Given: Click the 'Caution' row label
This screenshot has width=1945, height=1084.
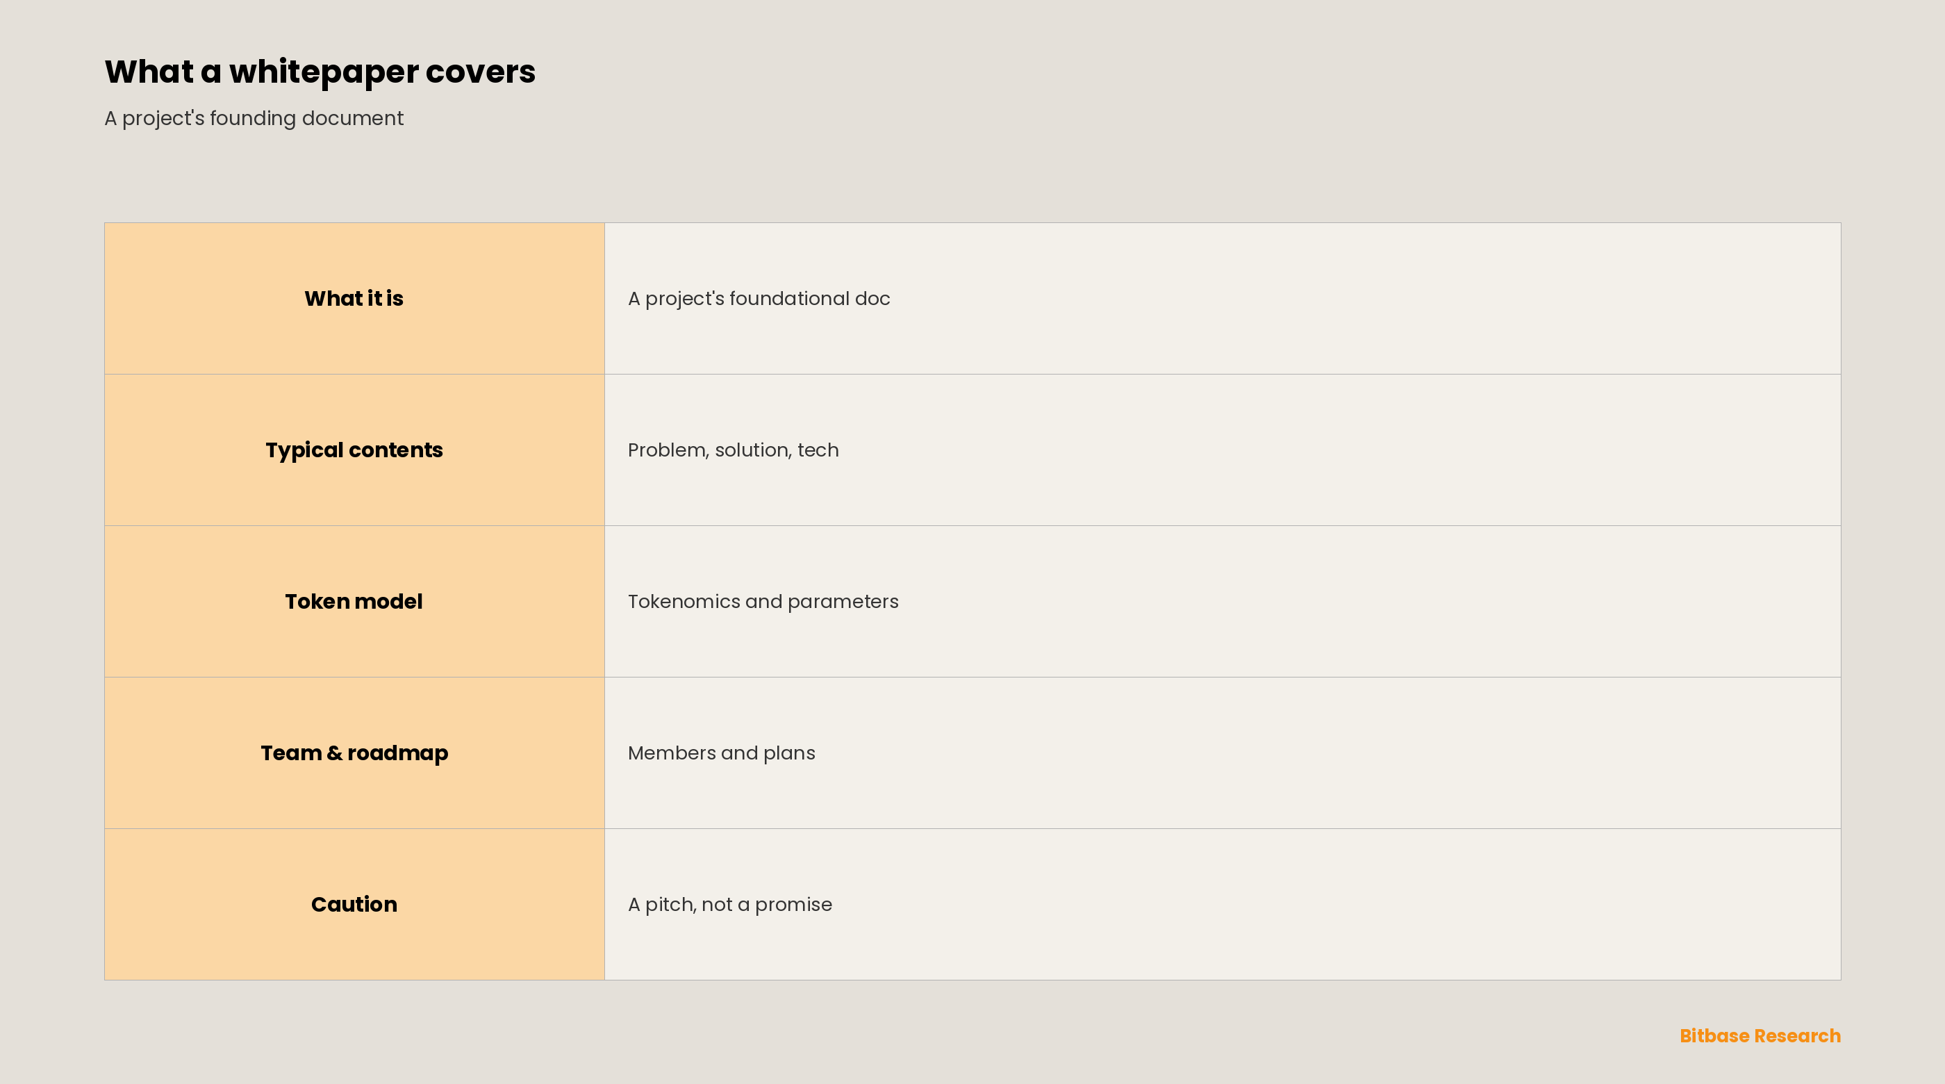Looking at the screenshot, I should pyautogui.click(x=354, y=904).
